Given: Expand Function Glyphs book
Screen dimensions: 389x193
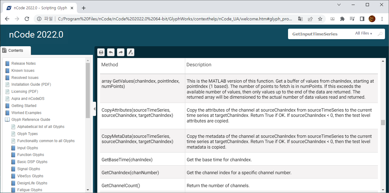Looking at the screenshot, I should pos(31,155).
